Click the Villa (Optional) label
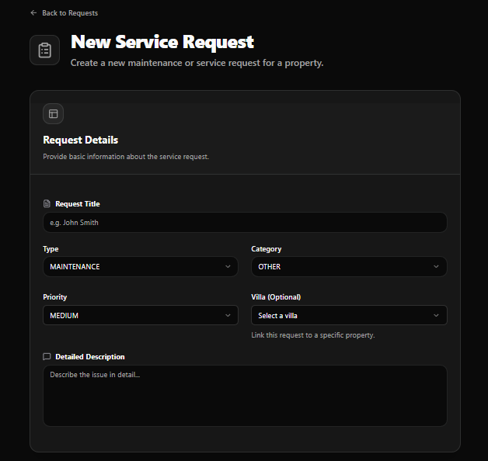The width and height of the screenshot is (488, 461). (276, 297)
